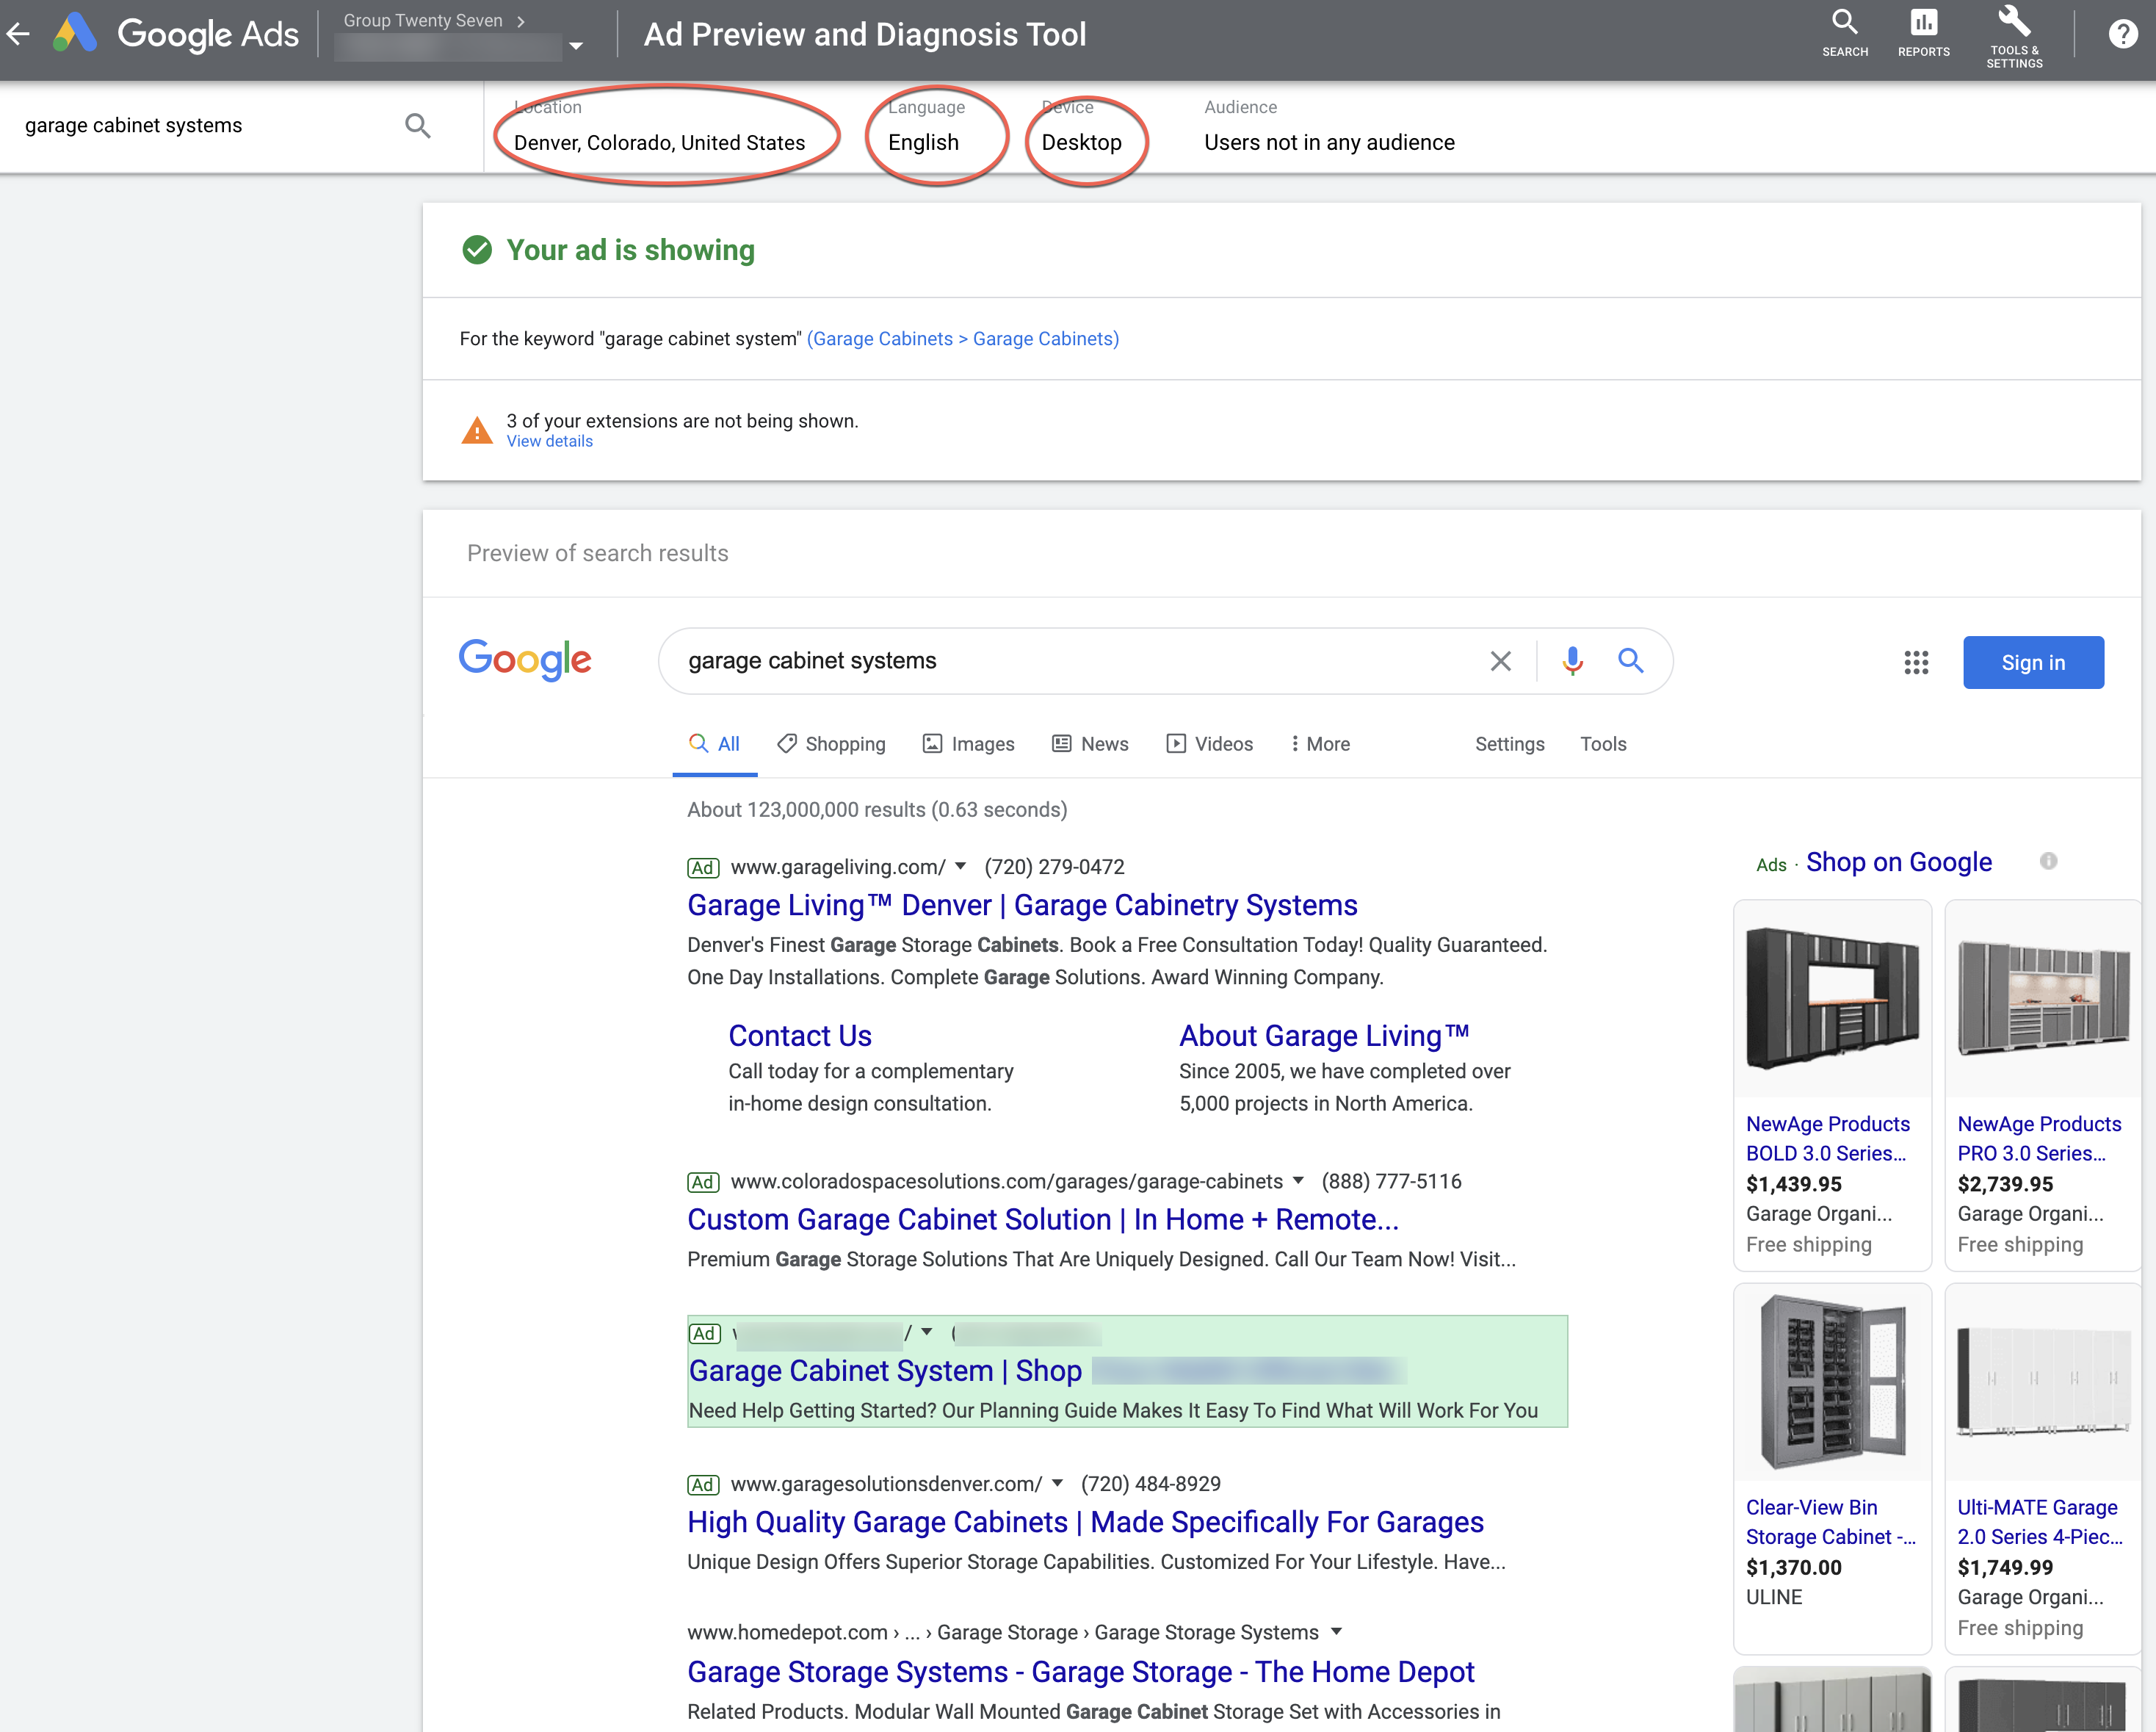This screenshot has height=1732, width=2156.
Task: Open NewAge PRO 3.0 Series product image
Action: click(2044, 998)
